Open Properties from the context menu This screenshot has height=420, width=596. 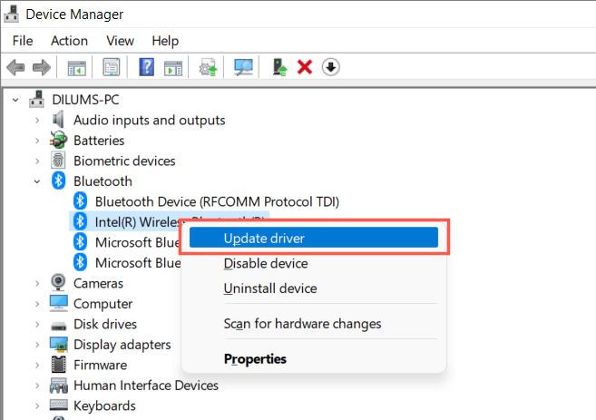(x=255, y=358)
